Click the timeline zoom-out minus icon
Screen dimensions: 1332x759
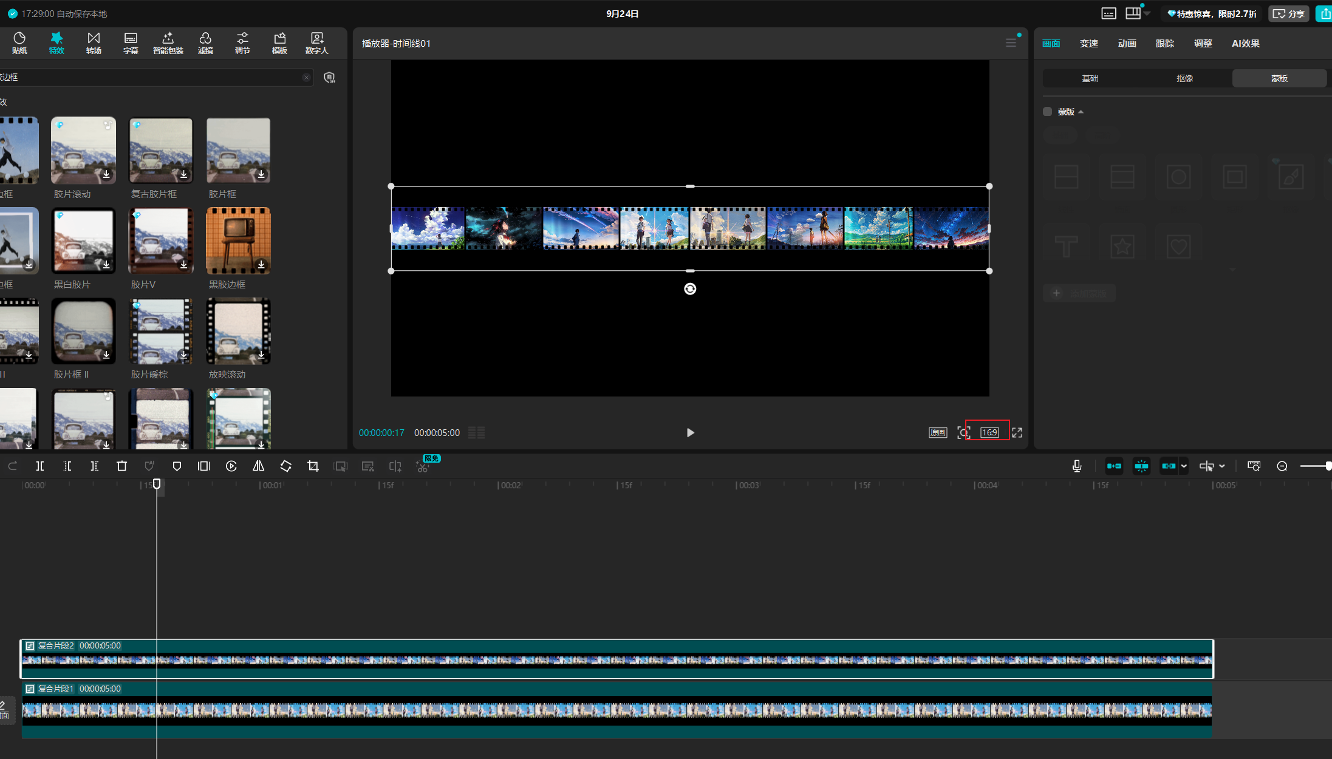pos(1282,466)
